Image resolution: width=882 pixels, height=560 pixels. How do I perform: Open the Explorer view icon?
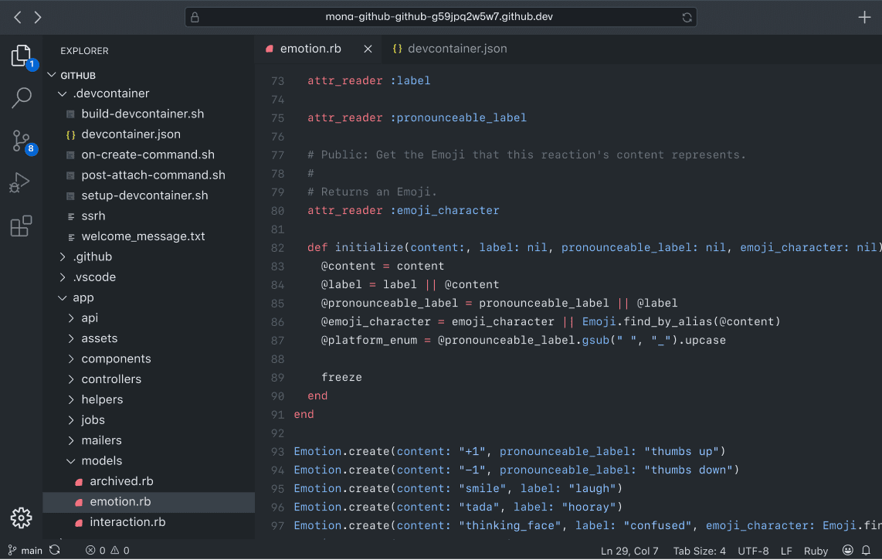21,56
